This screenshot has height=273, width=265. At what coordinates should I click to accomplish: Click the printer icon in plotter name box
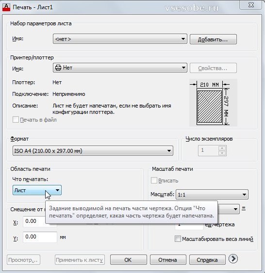click(58, 68)
